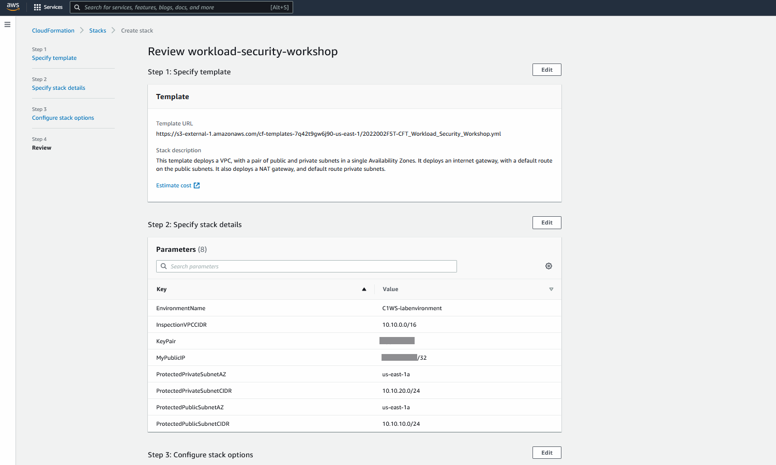776x465 pixels.
Task: Open parameters table settings gear
Action: pos(549,266)
